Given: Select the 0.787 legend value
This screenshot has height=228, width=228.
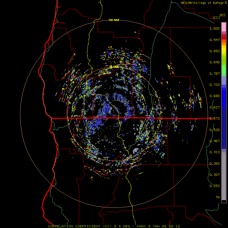Looking at the screenshot, I should pyautogui.click(x=215, y=73).
